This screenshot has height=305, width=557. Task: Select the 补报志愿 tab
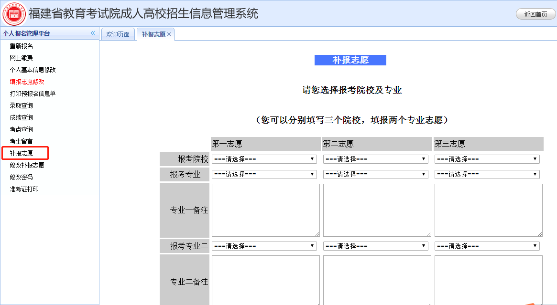[x=153, y=34]
